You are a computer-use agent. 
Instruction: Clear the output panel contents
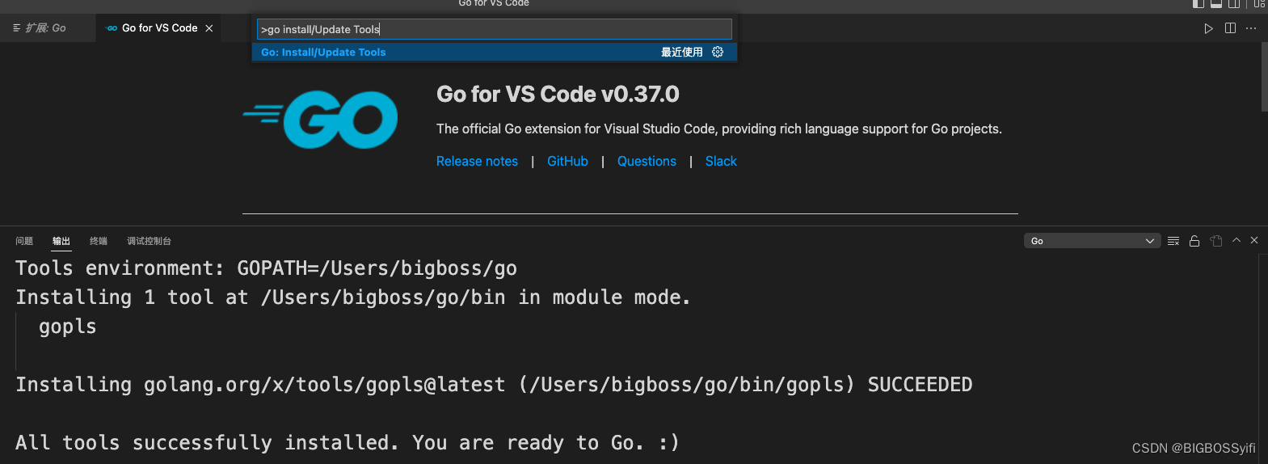(1173, 241)
